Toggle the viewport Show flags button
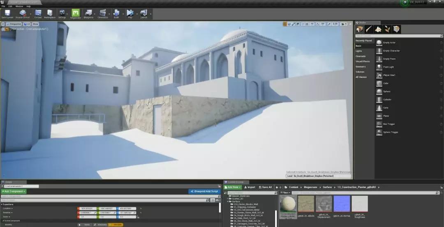Viewport: 444px width, 227px height. (35, 24)
